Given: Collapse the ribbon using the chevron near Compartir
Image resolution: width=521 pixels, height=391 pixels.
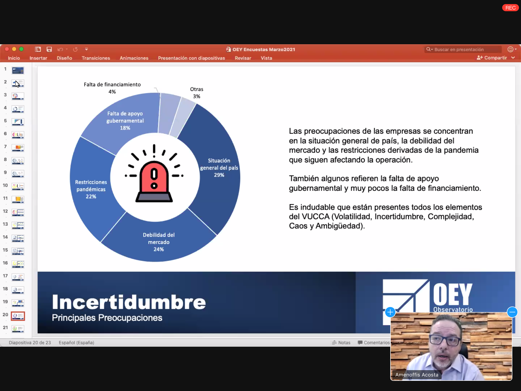Looking at the screenshot, I should pyautogui.click(x=513, y=58).
